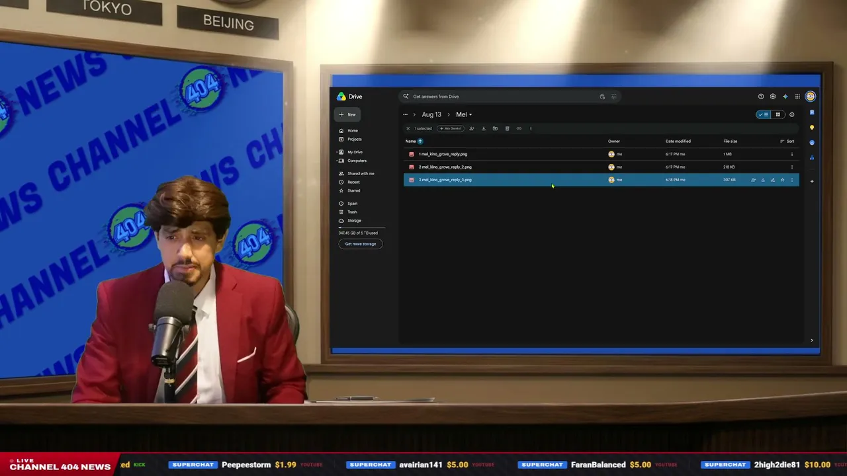847x476 pixels.
Task: Download selected file from the toolbar
Action: point(484,128)
